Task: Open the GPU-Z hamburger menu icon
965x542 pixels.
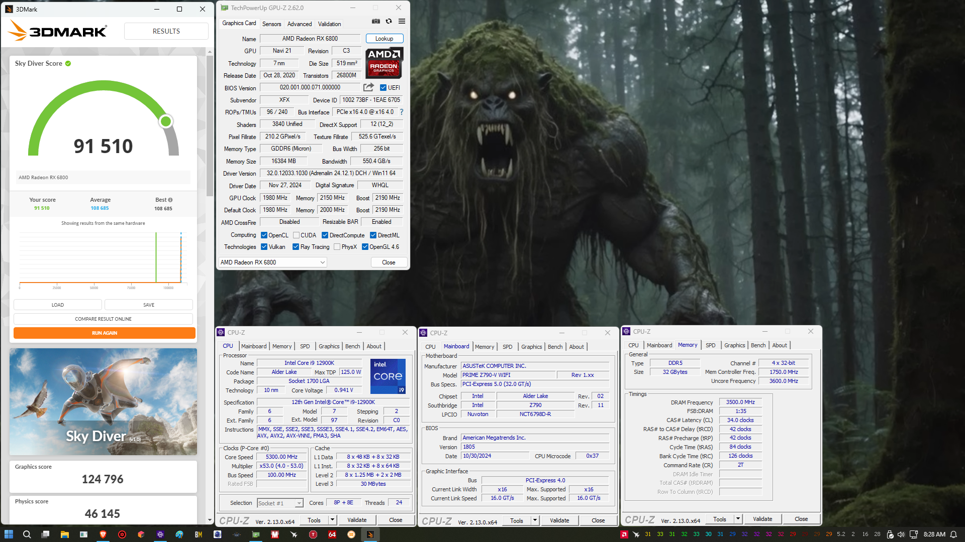Action: coord(402,21)
